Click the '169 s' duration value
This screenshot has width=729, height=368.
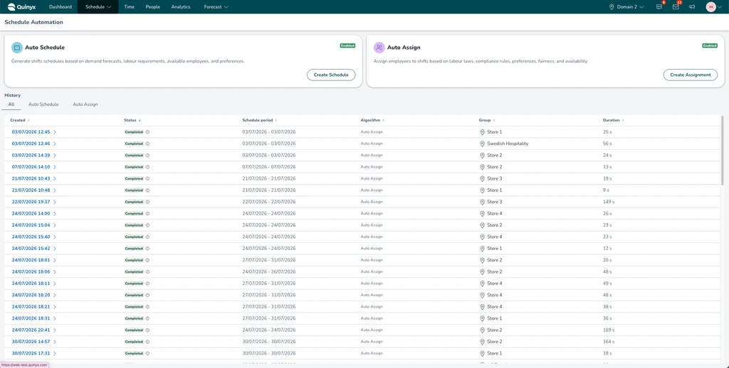tap(609, 330)
